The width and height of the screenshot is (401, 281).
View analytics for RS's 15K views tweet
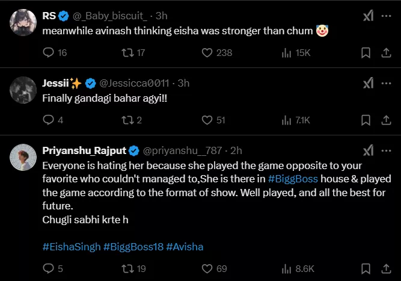[x=286, y=53]
